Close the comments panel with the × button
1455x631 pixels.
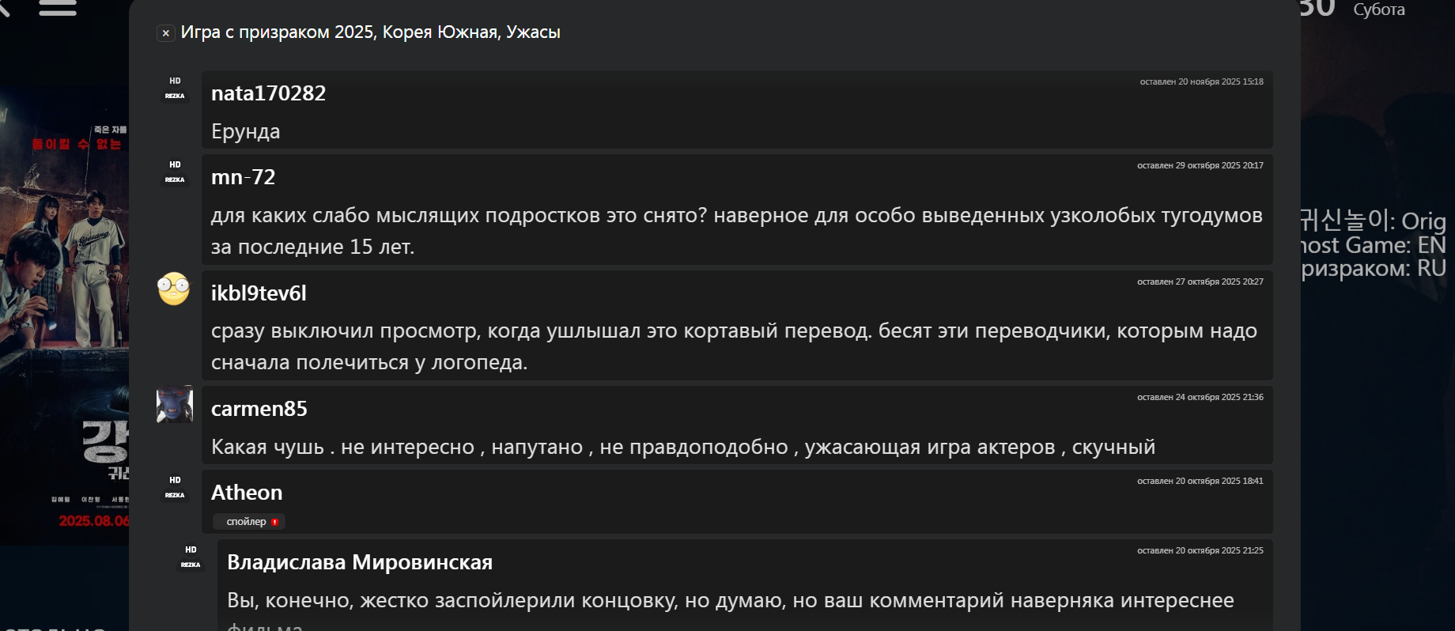pyautogui.click(x=165, y=33)
